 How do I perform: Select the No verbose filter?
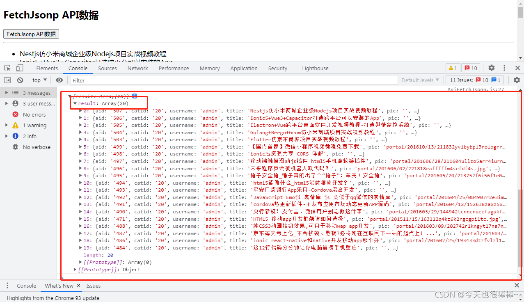click(x=28, y=147)
